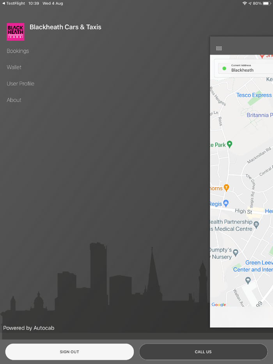The height and width of the screenshot is (364, 273).
Task: Return to TestFlight via status bar
Action: [14, 4]
